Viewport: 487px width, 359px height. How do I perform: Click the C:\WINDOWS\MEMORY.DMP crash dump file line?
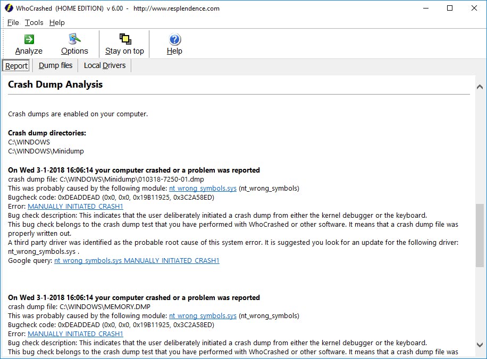click(x=79, y=307)
